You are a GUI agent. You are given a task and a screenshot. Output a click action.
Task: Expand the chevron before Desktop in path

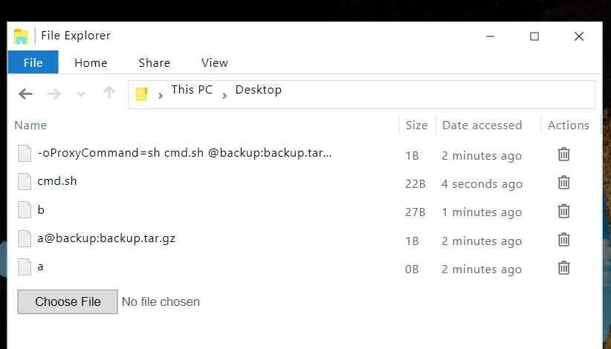point(224,96)
